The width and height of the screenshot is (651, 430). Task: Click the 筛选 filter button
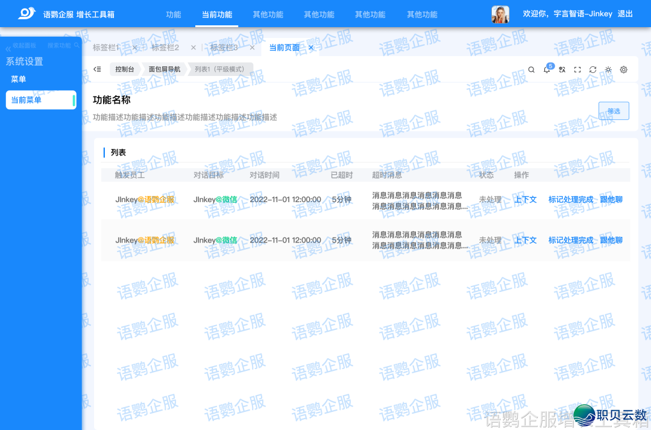[x=614, y=111]
